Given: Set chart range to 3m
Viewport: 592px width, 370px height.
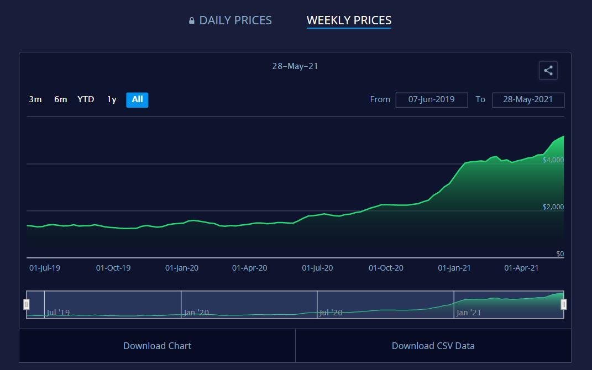Looking at the screenshot, I should [x=35, y=99].
